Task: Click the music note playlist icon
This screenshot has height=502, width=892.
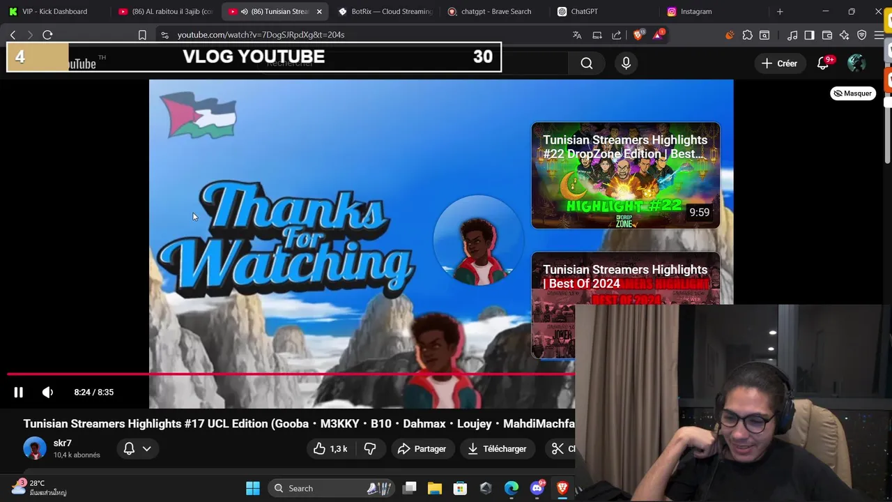Action: click(x=792, y=35)
